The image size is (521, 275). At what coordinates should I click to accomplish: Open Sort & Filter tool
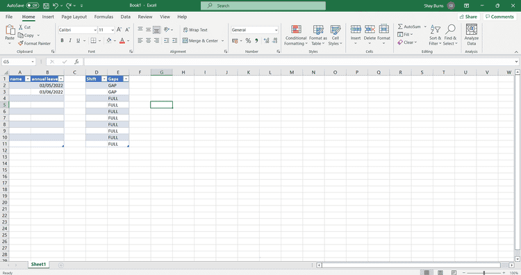point(435,35)
